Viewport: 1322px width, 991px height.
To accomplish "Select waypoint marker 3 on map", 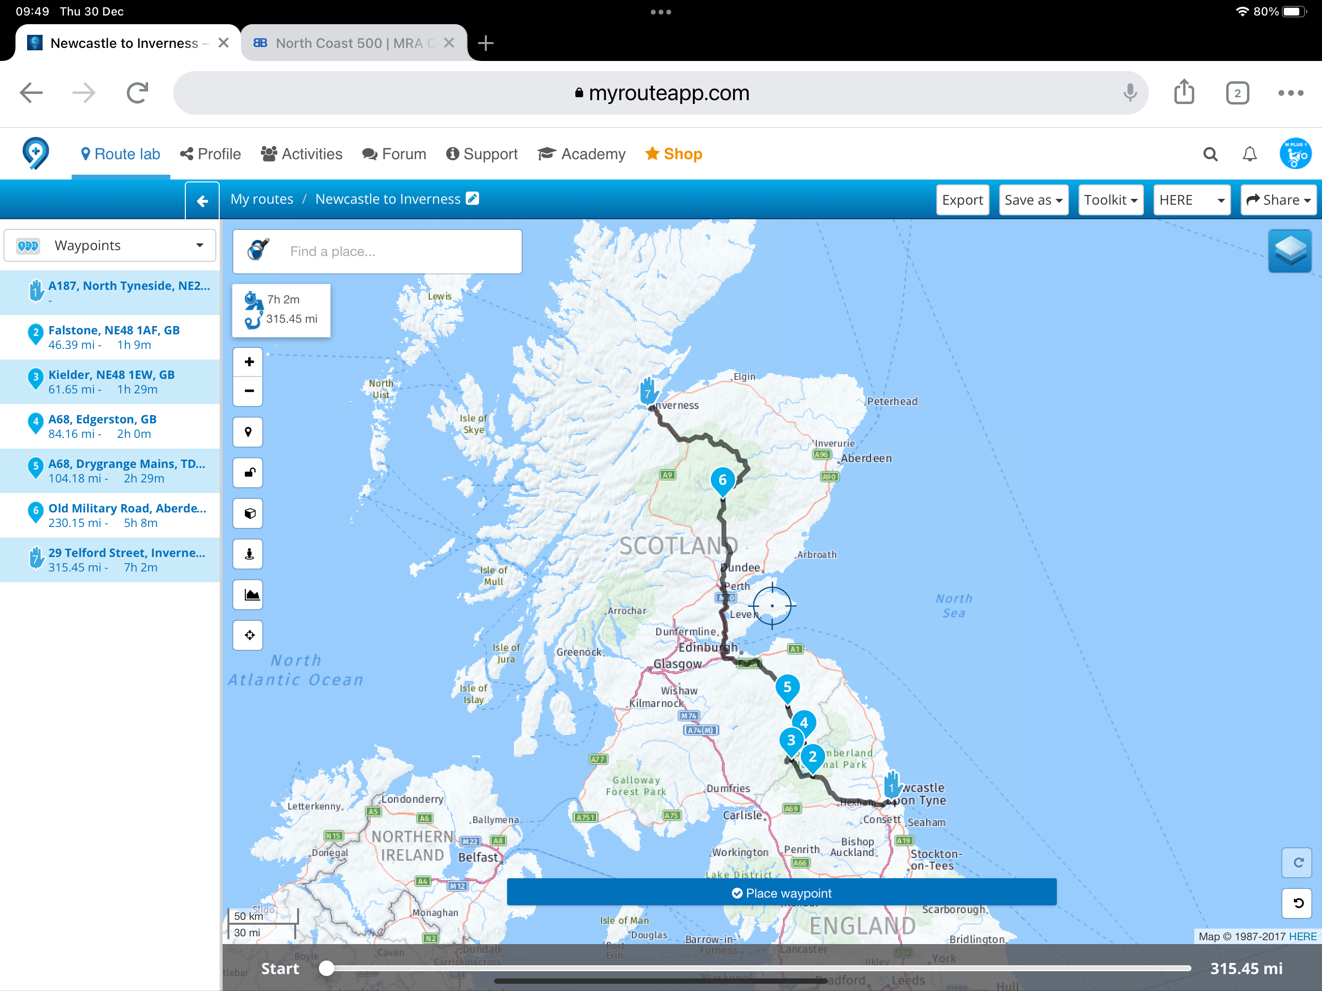I will point(791,741).
